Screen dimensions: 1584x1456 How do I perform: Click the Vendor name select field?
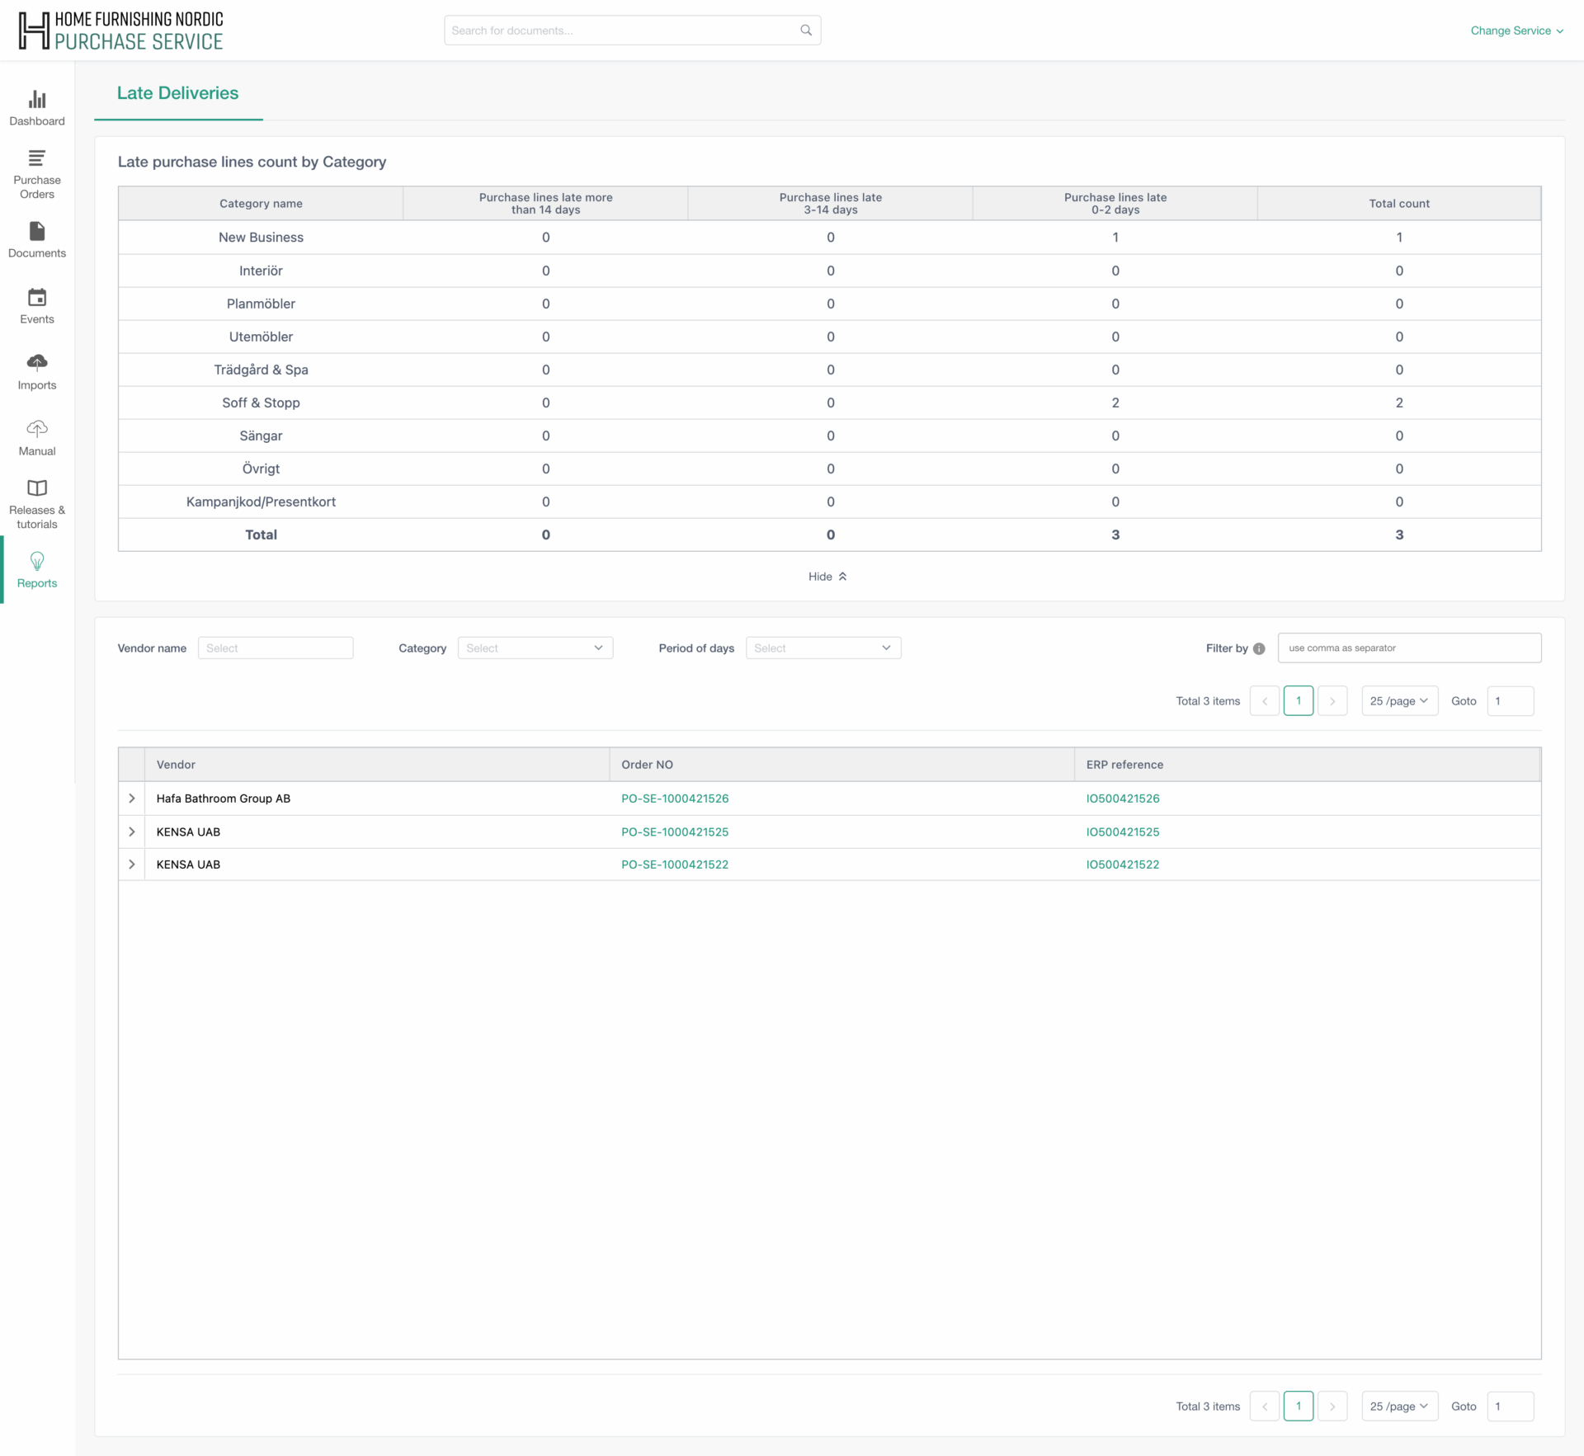[x=276, y=648]
